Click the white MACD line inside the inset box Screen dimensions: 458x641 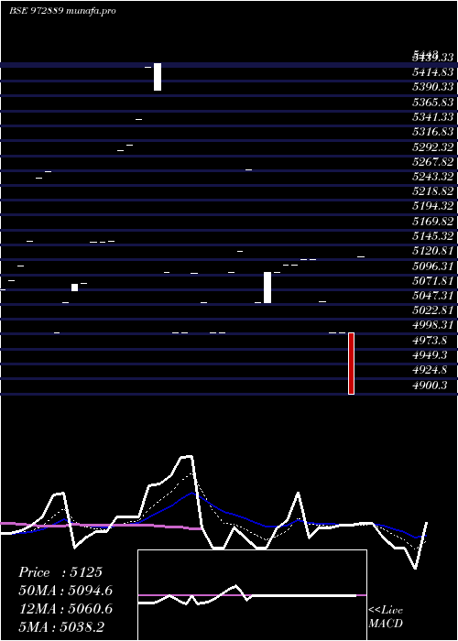(302, 595)
